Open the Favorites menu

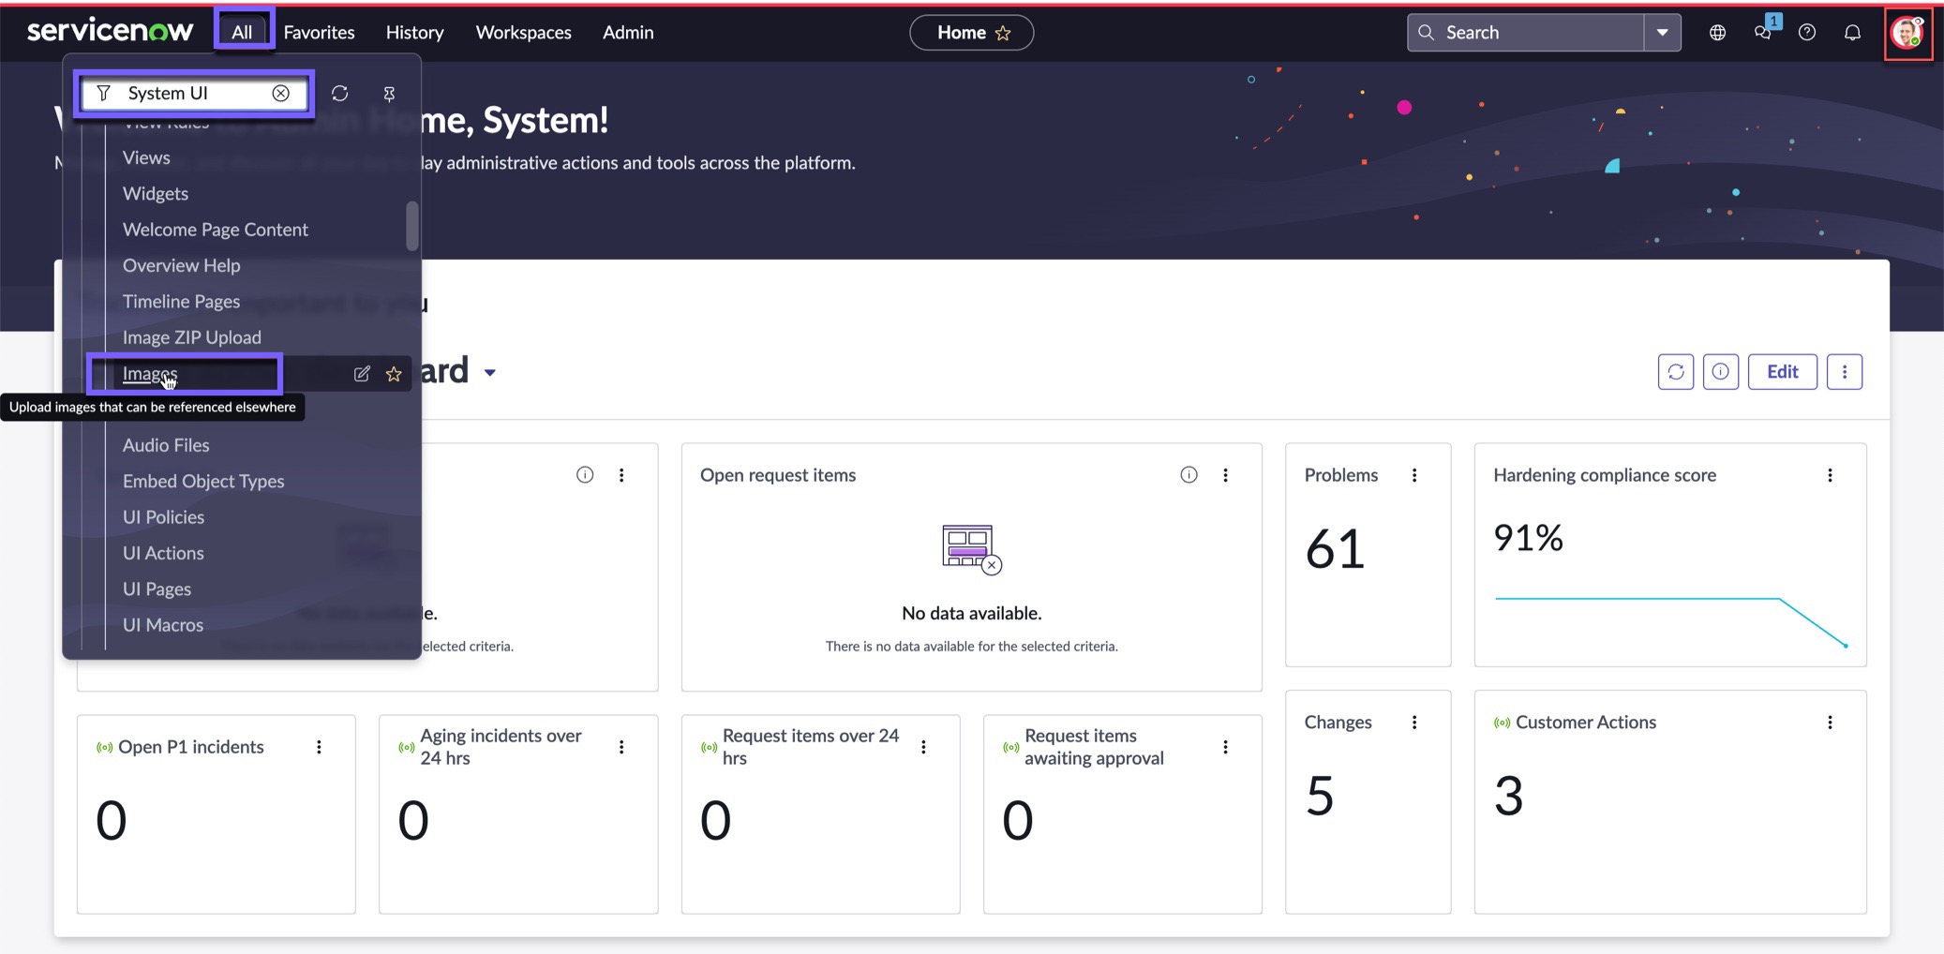[x=319, y=32]
